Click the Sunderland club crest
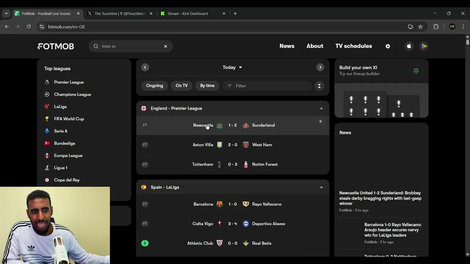Screen dimensions: 470x264 click(246, 125)
